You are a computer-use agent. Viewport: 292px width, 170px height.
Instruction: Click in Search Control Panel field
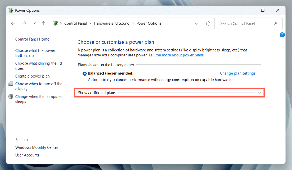coord(245,23)
